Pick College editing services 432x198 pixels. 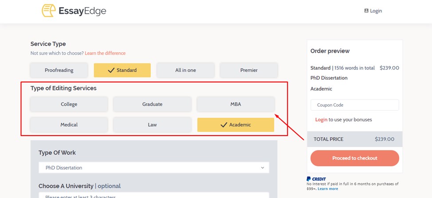pyautogui.click(x=69, y=104)
